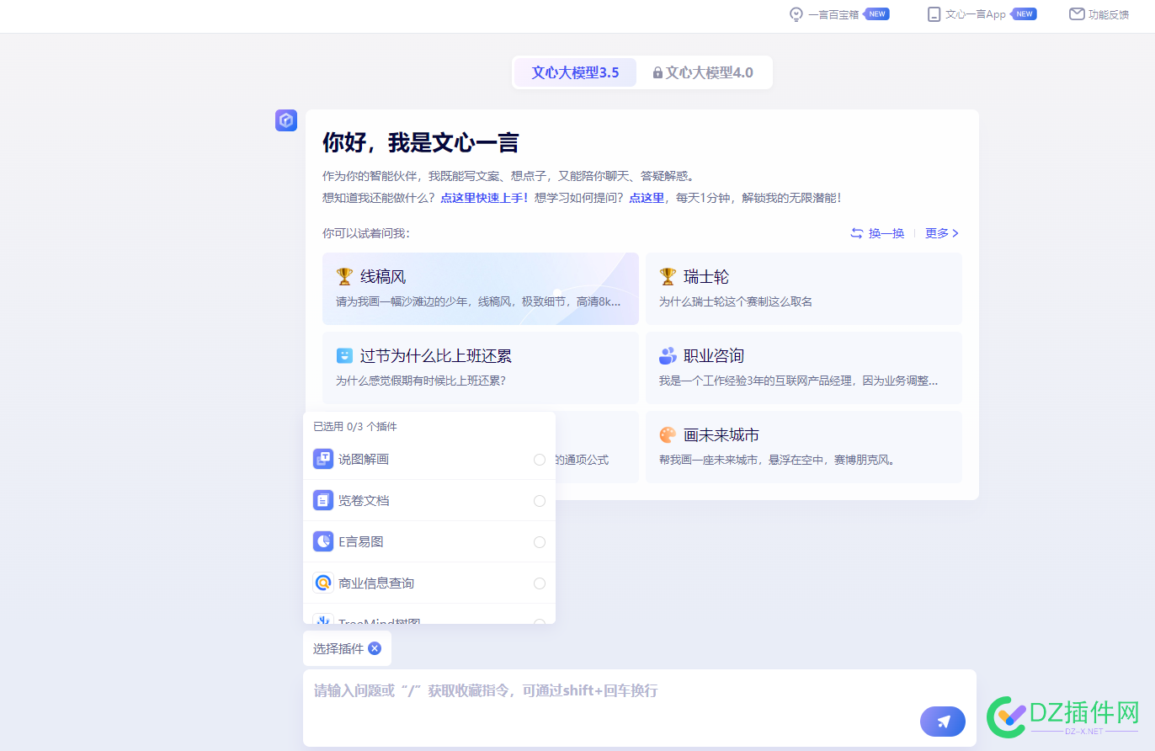Image resolution: width=1155 pixels, height=751 pixels.
Task: Click the 换一换 refresh button
Action: (877, 233)
